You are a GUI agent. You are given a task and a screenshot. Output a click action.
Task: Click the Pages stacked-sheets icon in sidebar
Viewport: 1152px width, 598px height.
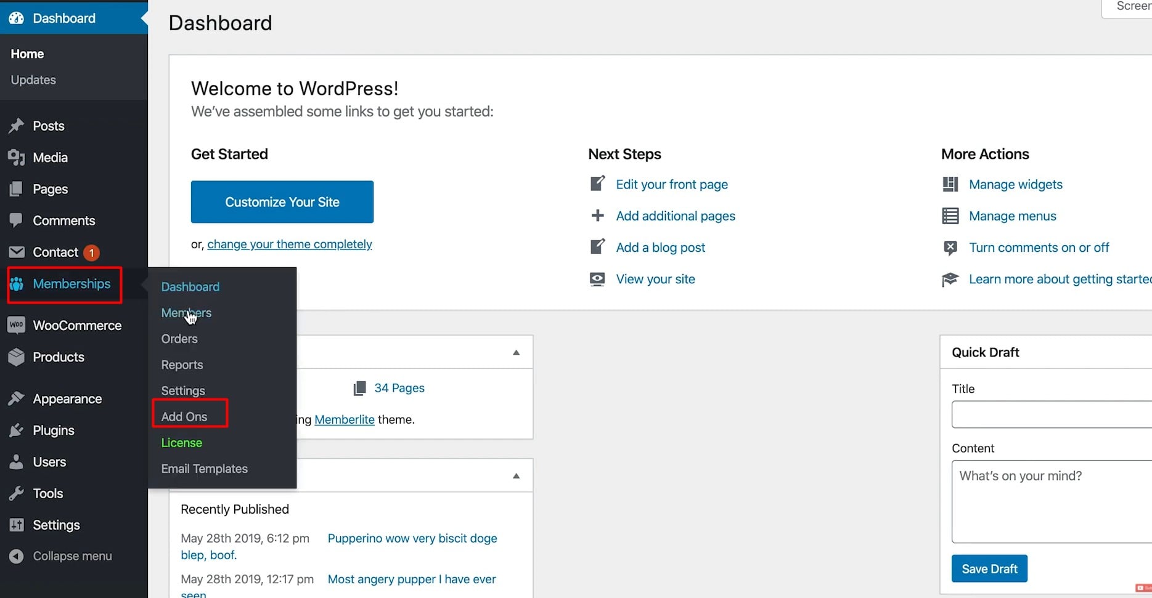coord(17,188)
